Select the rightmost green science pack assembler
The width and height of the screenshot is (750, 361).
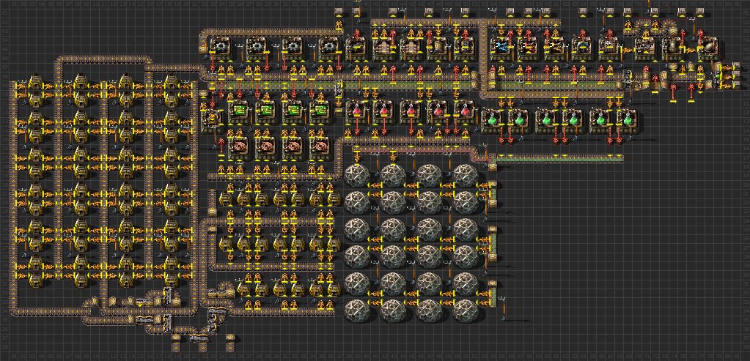pyautogui.click(x=627, y=118)
